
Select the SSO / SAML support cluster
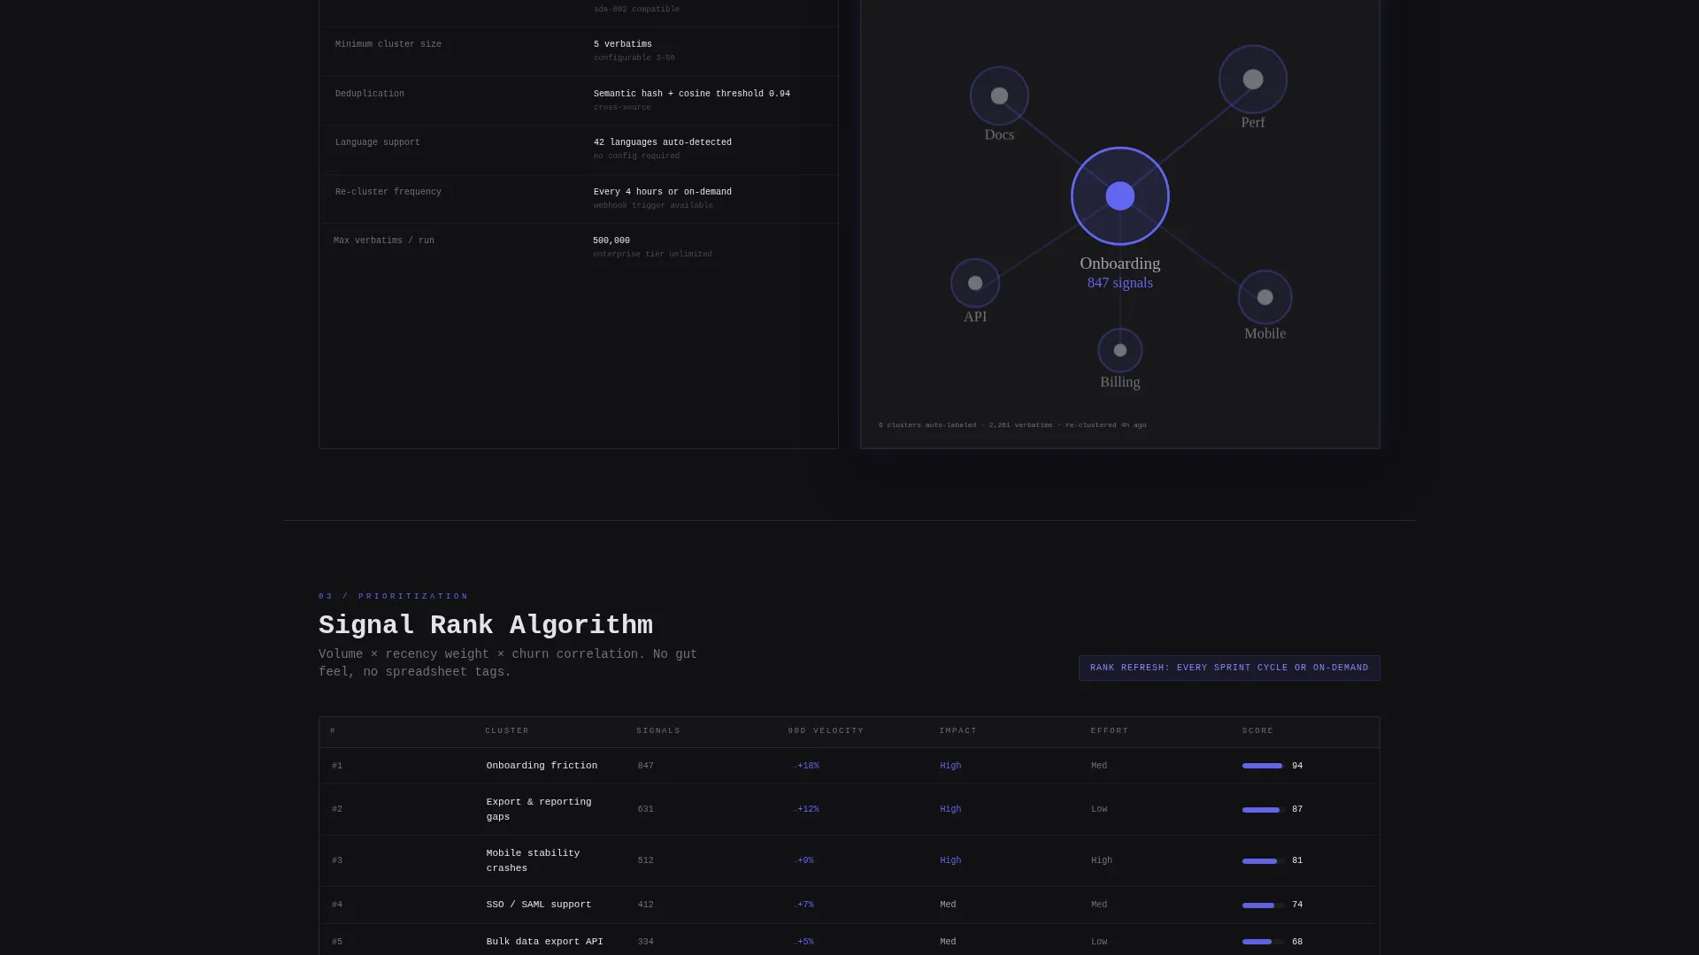point(539,905)
